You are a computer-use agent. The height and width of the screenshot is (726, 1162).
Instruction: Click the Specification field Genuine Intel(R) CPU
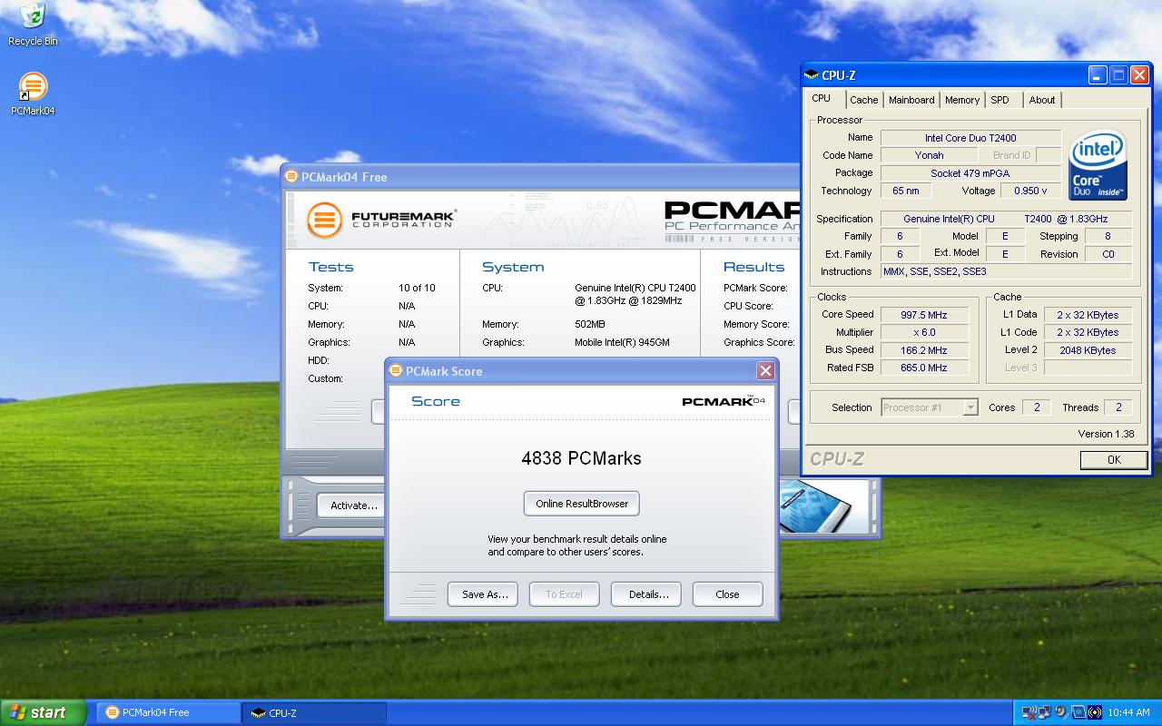click(1006, 219)
